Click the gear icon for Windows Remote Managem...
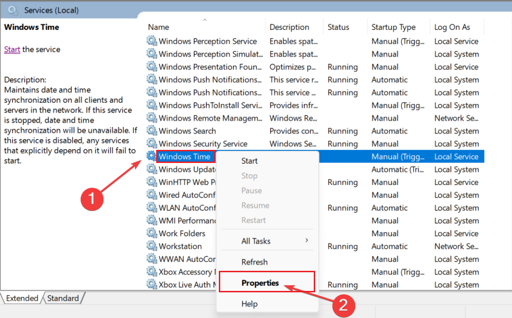The height and width of the screenshot is (318, 512). point(151,118)
